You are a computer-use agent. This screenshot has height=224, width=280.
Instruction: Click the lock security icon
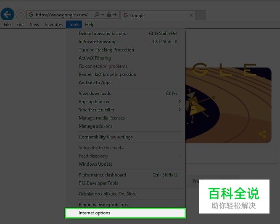click(109, 15)
